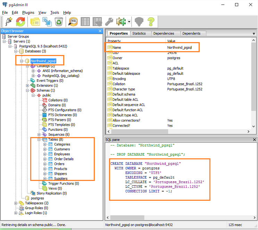Collapse the Schemas (1) node
The image size is (258, 230).
tap(27, 90)
